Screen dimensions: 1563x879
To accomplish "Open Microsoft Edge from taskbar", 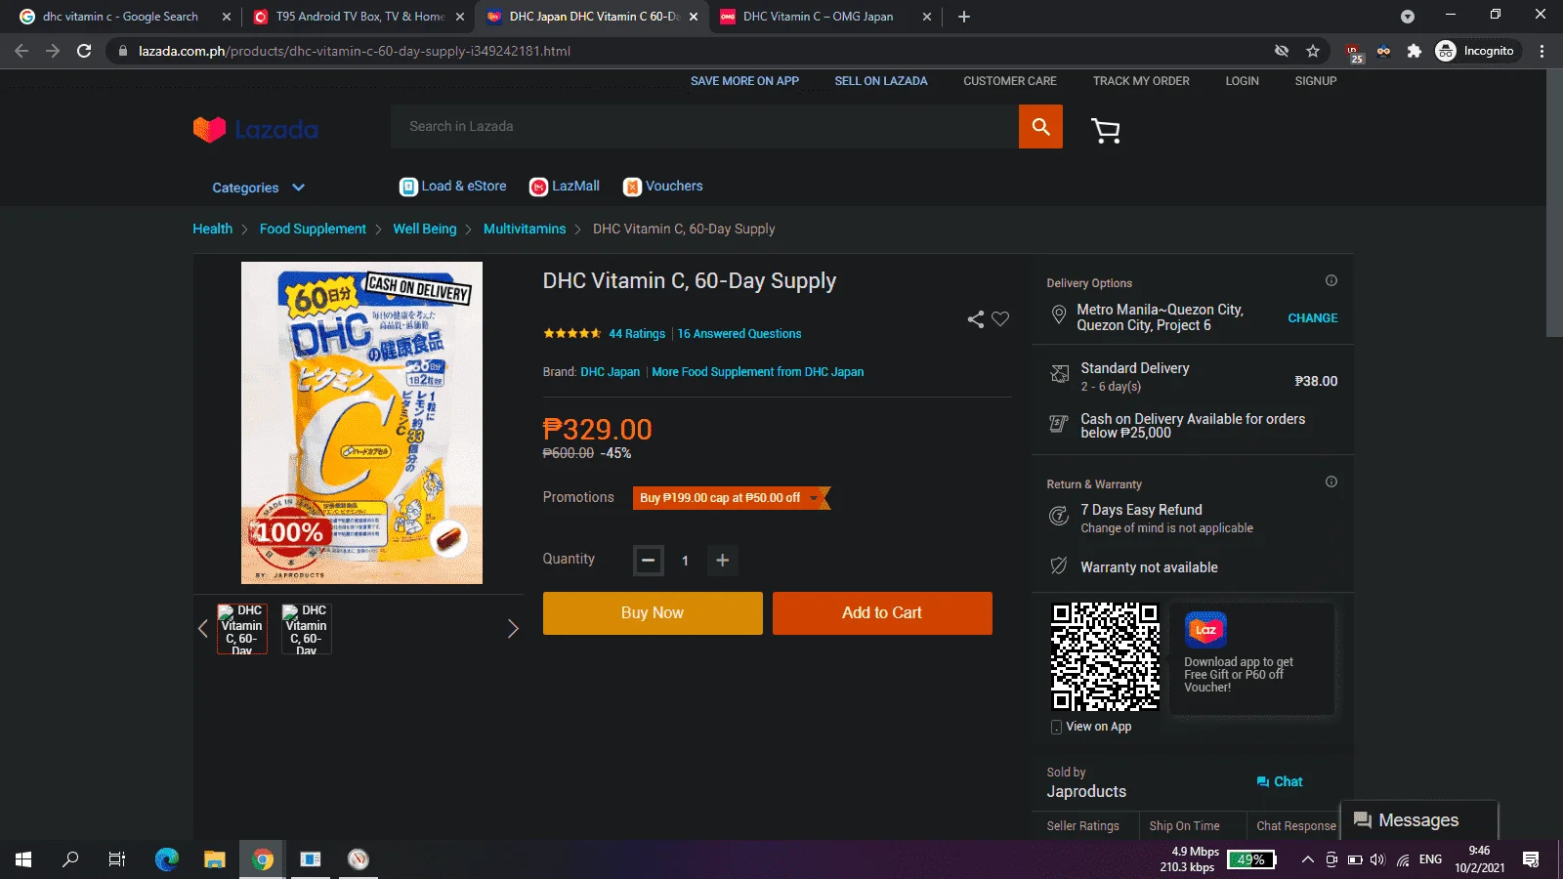I will point(167,859).
